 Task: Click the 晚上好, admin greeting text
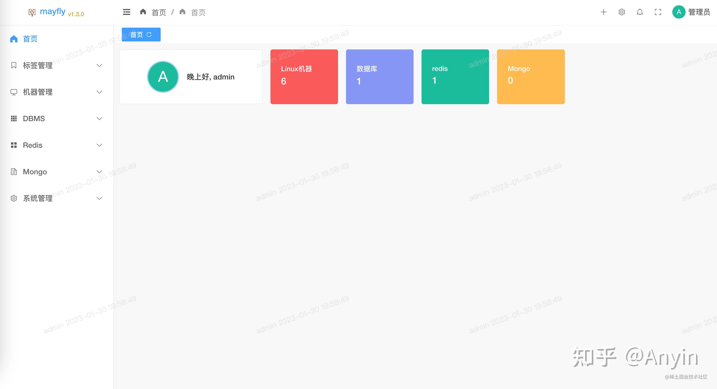click(211, 77)
